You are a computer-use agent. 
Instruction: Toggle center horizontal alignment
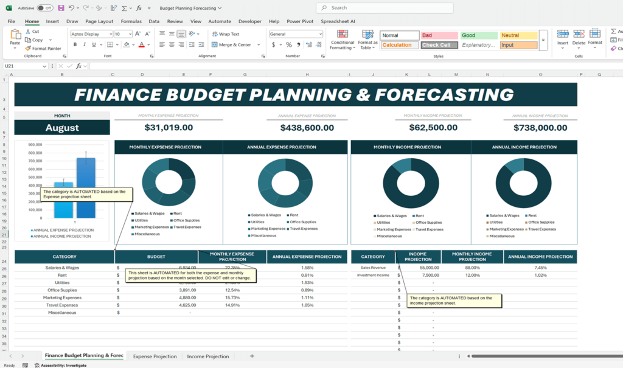click(x=172, y=44)
